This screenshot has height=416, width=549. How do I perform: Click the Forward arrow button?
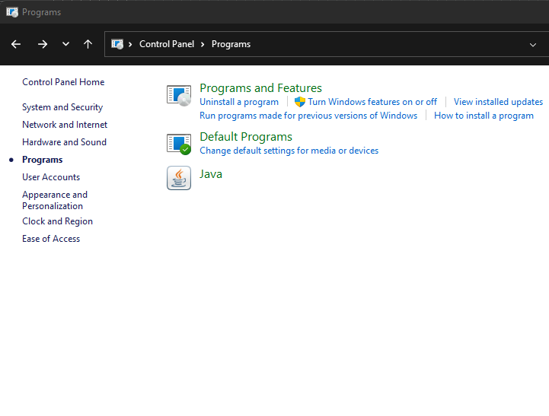point(43,44)
